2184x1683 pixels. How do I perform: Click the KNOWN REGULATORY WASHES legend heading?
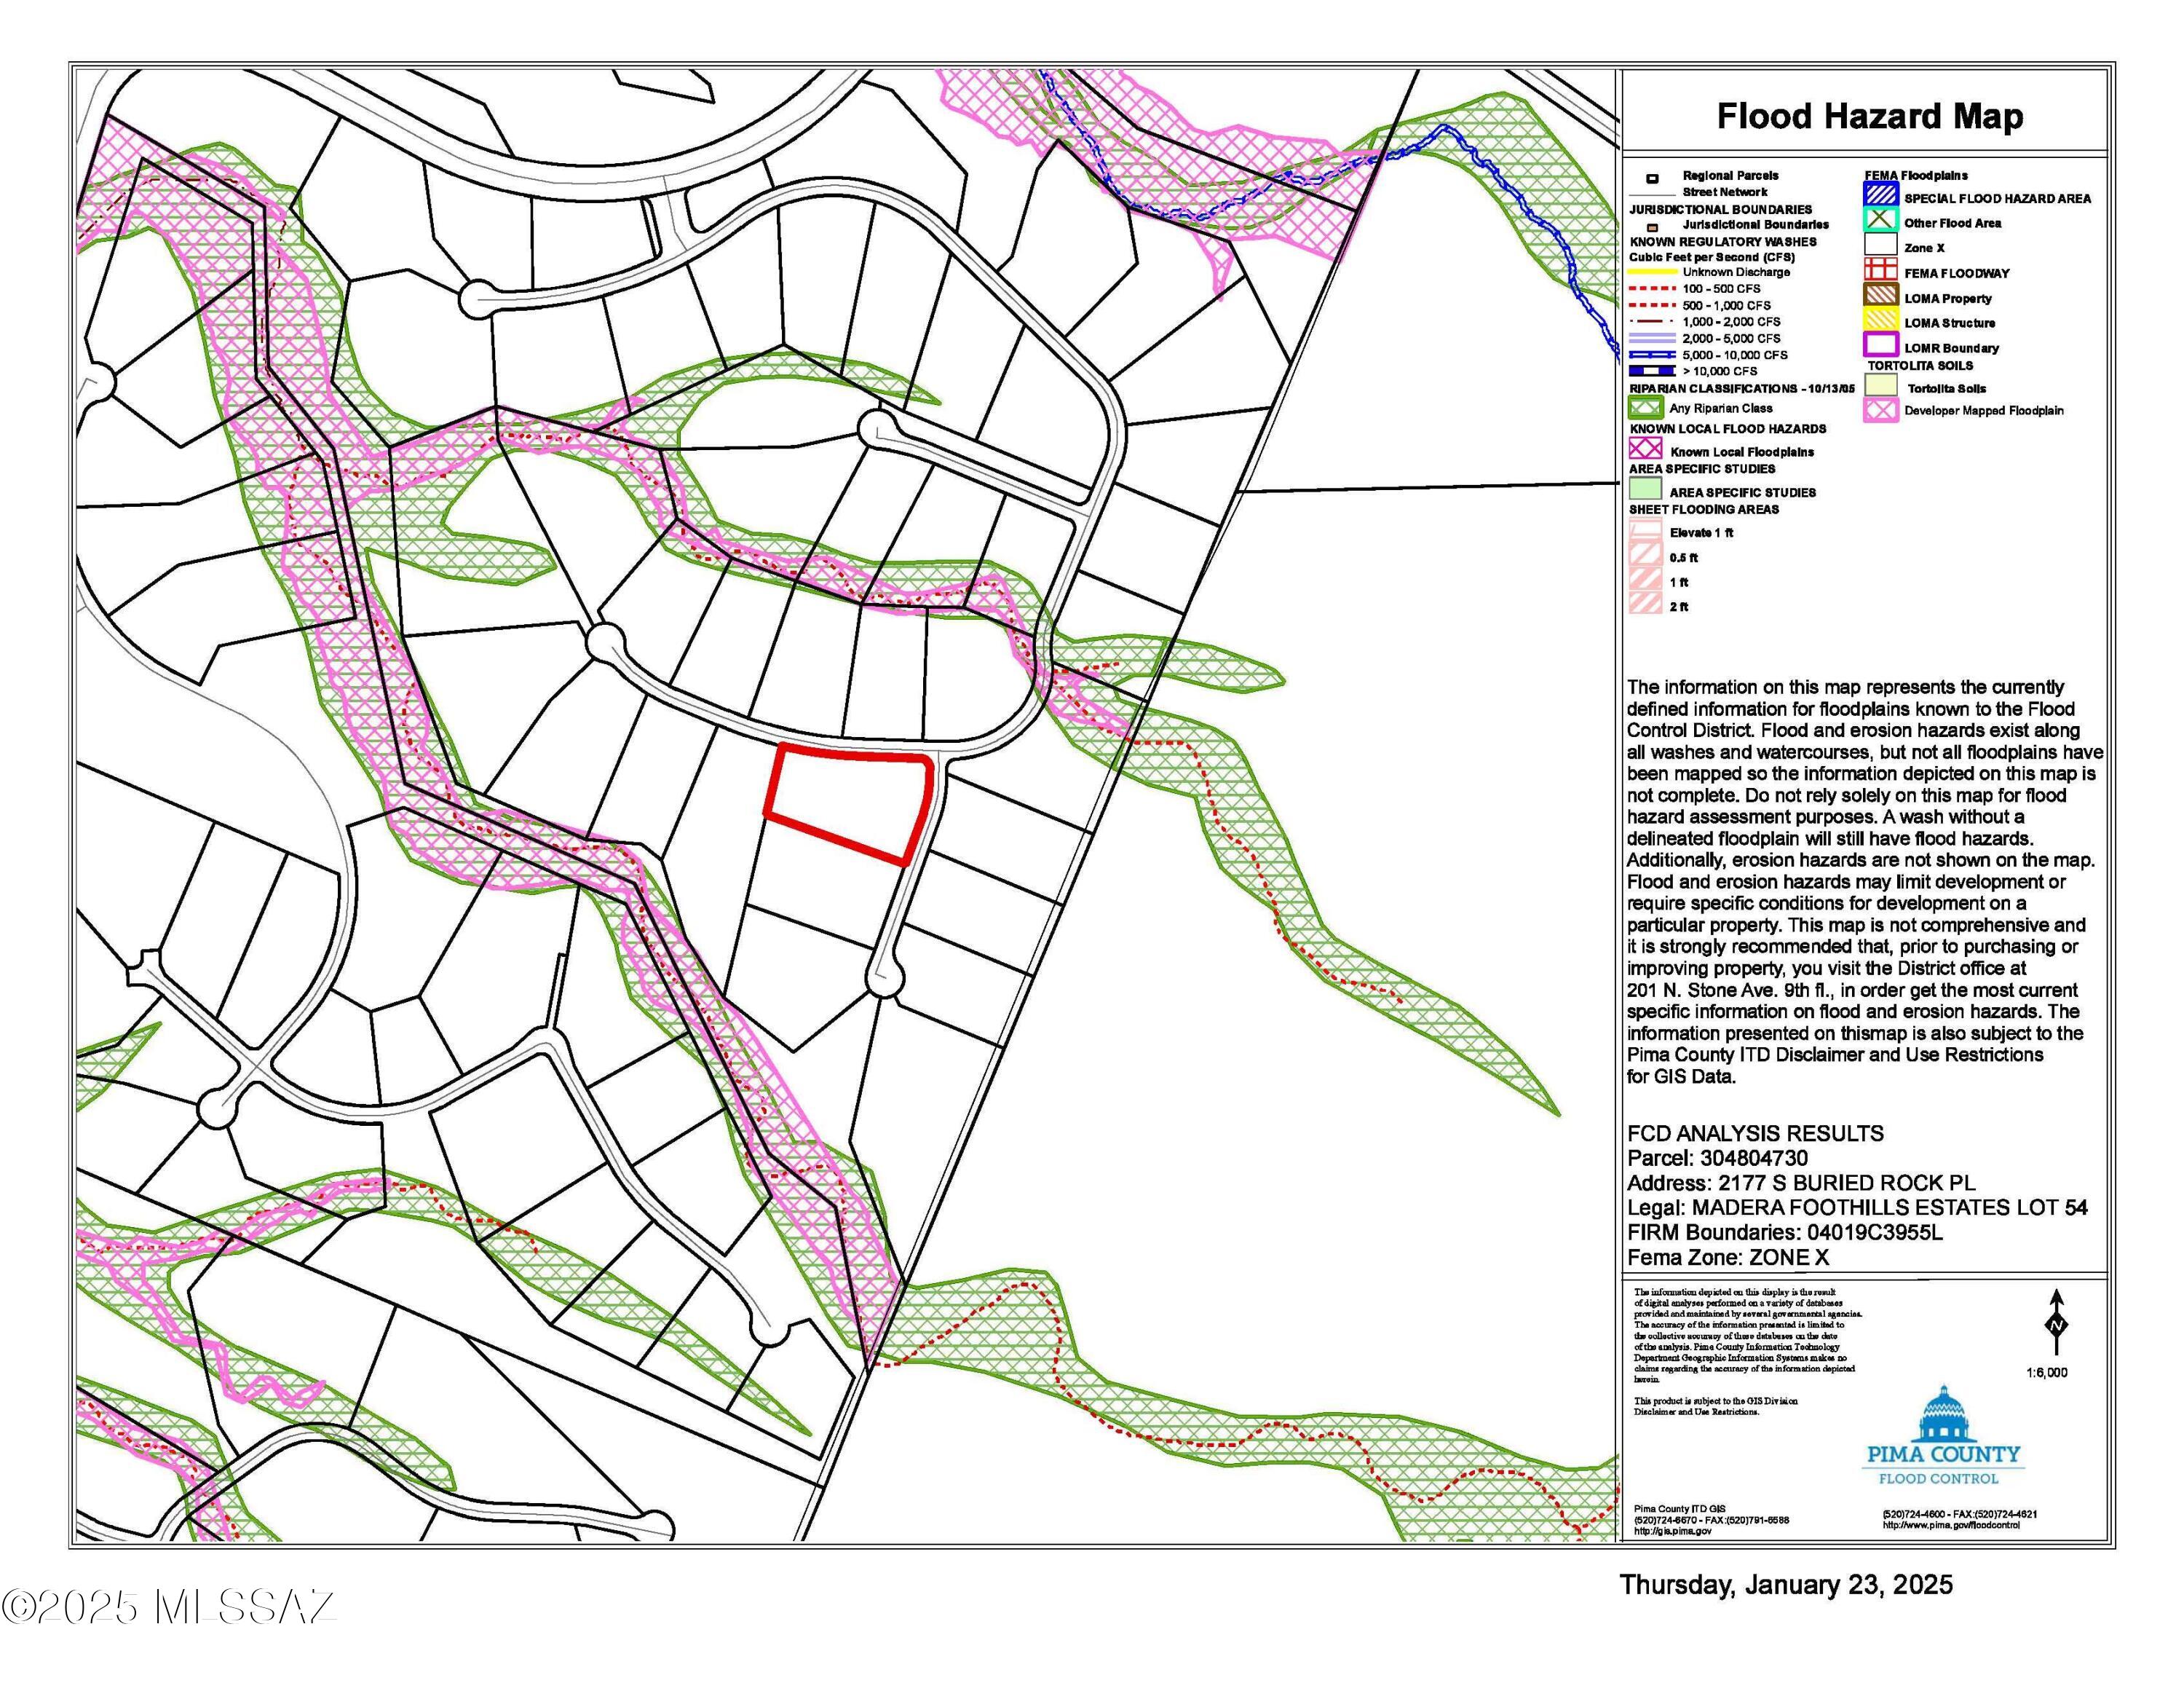[1723, 241]
